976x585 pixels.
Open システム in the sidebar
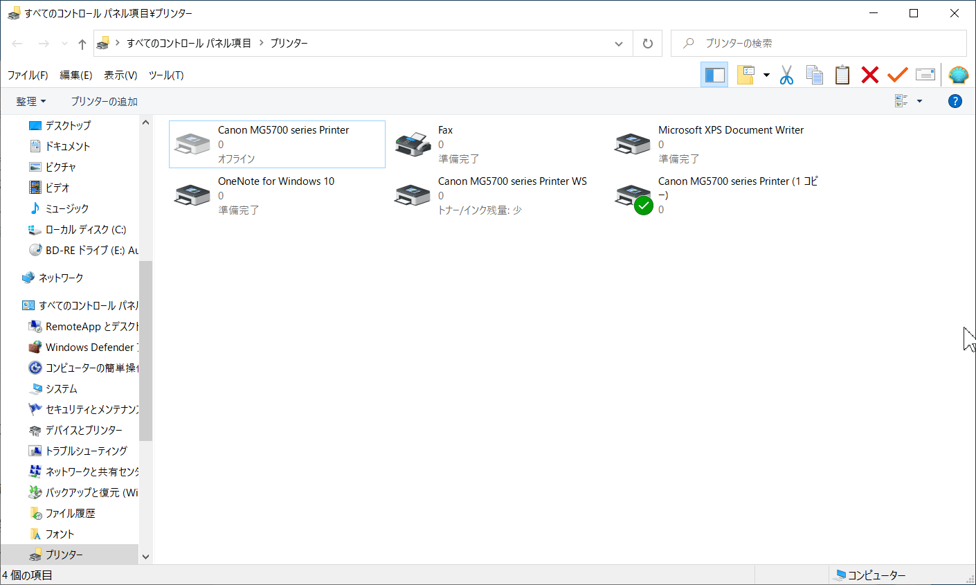62,388
